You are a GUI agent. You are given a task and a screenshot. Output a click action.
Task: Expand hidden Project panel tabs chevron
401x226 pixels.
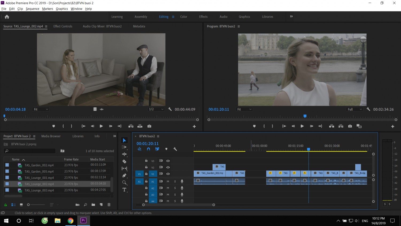tap(115, 136)
